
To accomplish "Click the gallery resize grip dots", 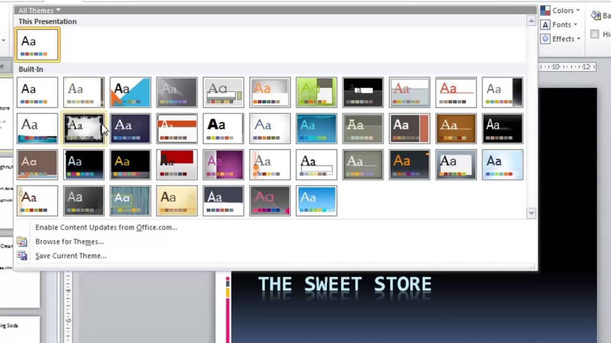I will (532, 267).
